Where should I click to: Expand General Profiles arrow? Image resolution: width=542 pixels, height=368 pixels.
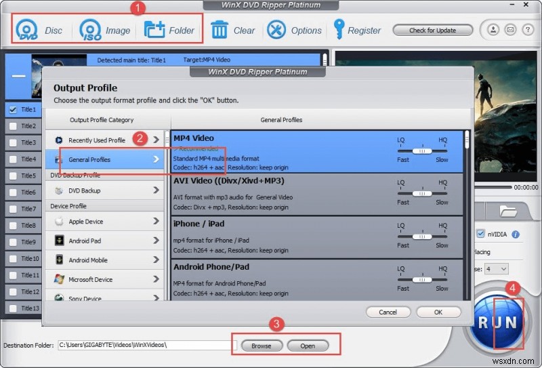click(157, 159)
